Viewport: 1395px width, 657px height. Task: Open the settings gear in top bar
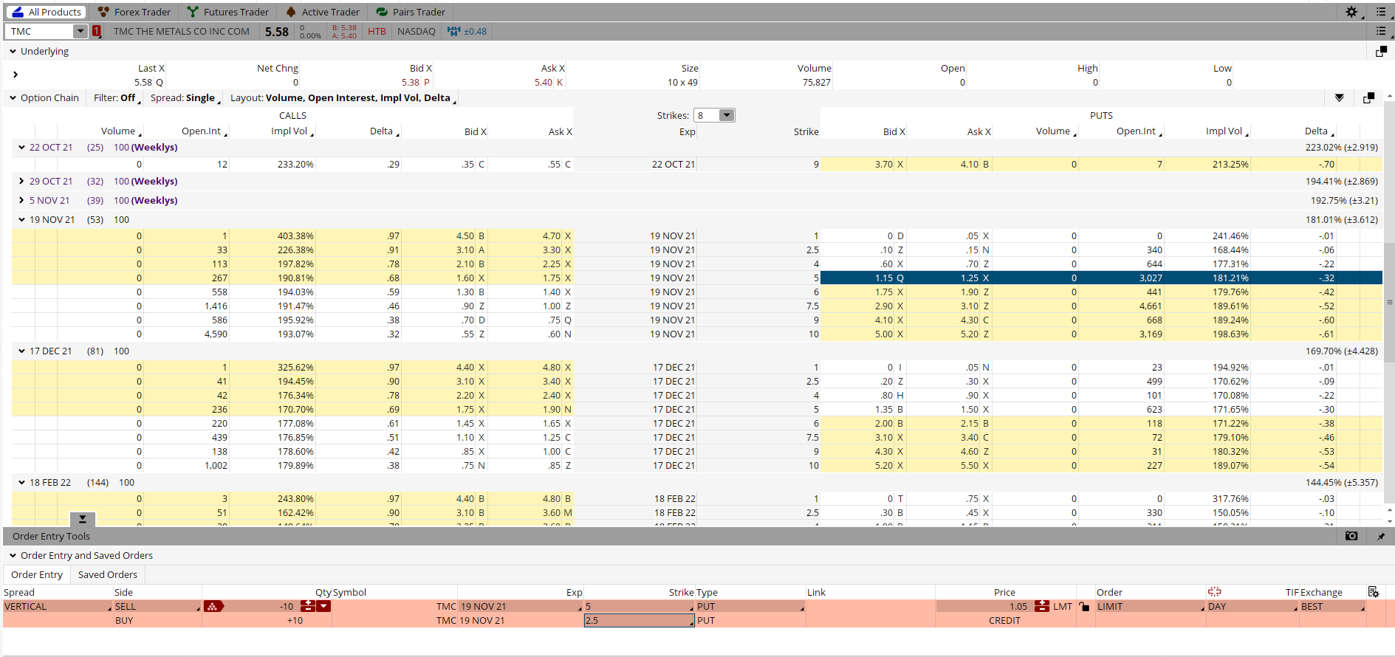click(1351, 12)
